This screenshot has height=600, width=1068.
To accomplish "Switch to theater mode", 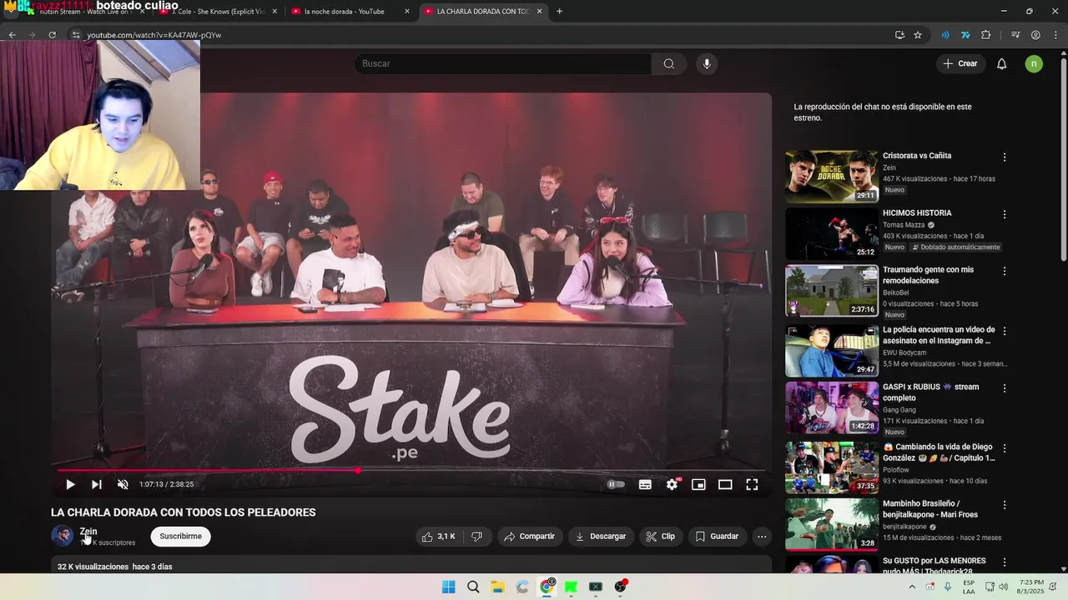I will pos(725,484).
